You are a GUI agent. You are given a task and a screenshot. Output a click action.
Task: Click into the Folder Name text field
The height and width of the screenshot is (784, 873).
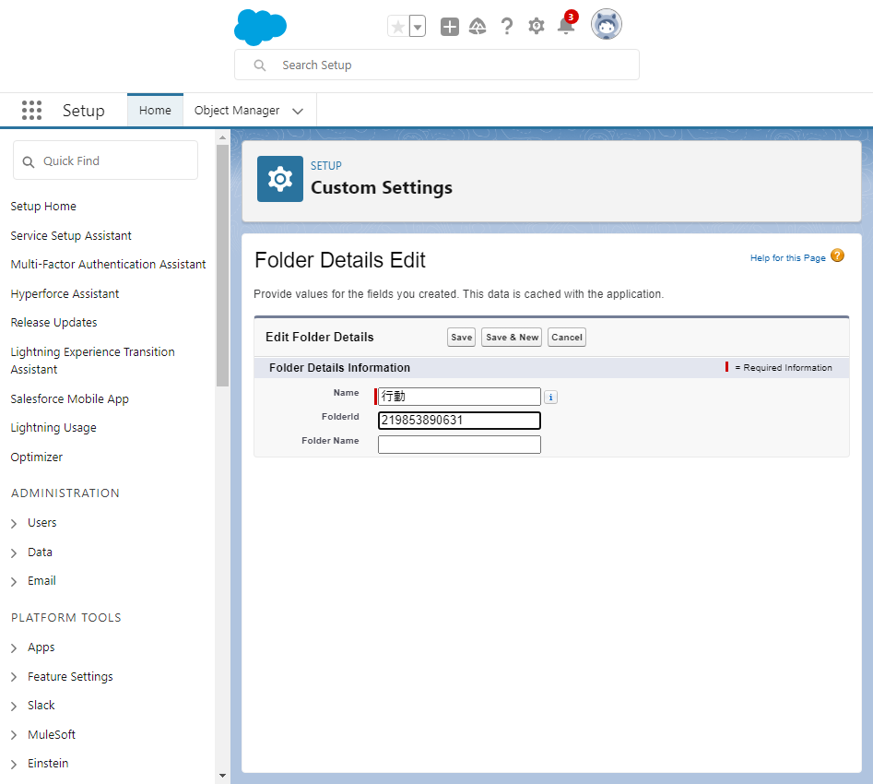459,445
